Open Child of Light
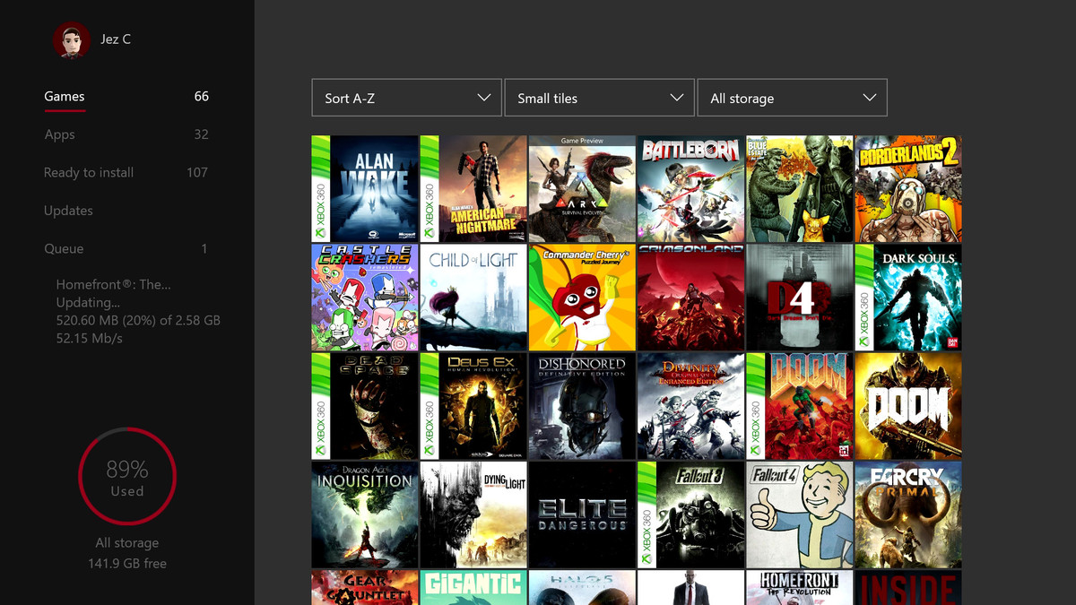 coord(473,297)
